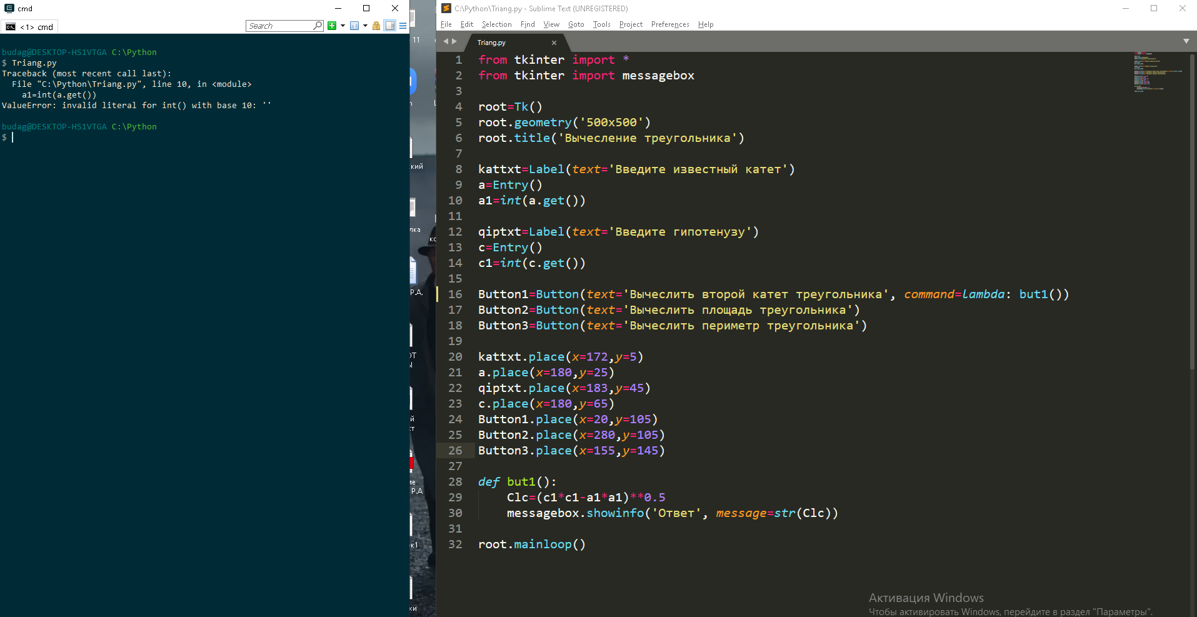Click line number 28 in the gutter
Viewport: 1197px width, 617px height.
pyautogui.click(x=455, y=482)
